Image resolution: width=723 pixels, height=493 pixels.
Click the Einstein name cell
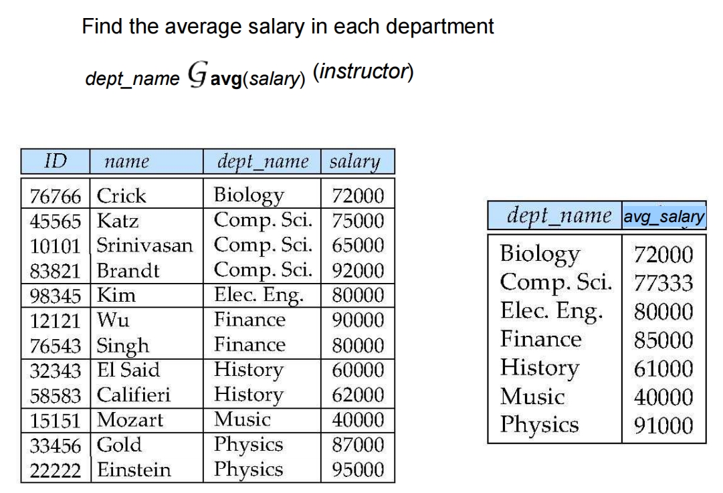(134, 470)
